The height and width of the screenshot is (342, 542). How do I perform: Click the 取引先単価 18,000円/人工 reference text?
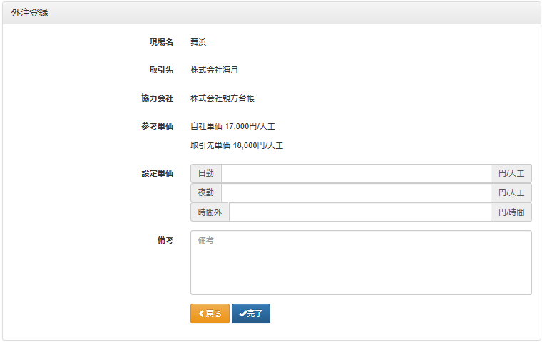(237, 146)
